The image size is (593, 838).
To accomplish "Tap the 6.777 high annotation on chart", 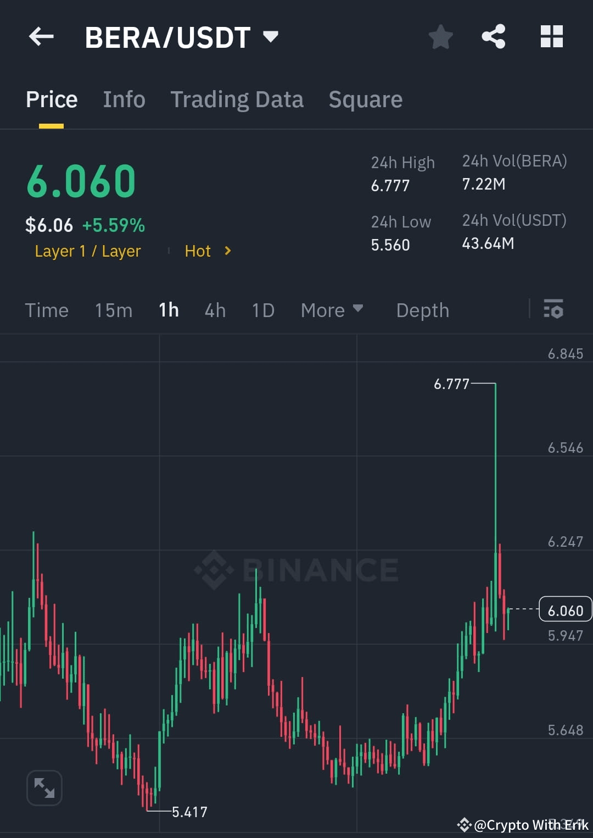I will click(452, 384).
